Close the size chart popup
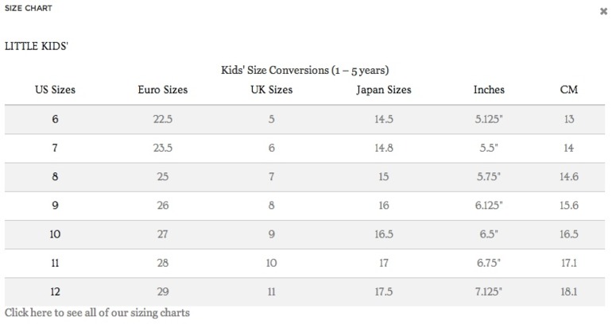This screenshot has height=328, width=612. tap(603, 11)
